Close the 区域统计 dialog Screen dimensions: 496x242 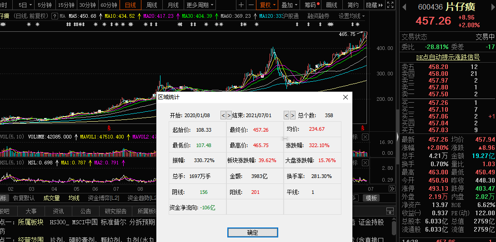[346, 97]
